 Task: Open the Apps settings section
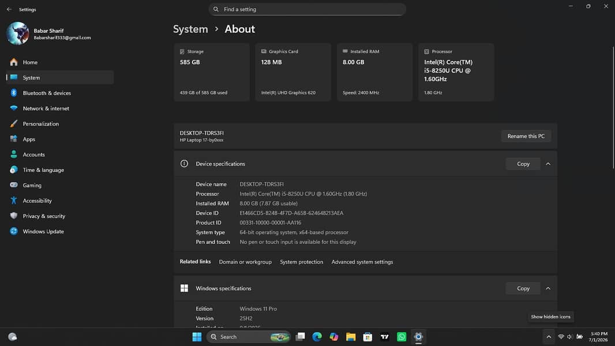[x=60, y=139]
